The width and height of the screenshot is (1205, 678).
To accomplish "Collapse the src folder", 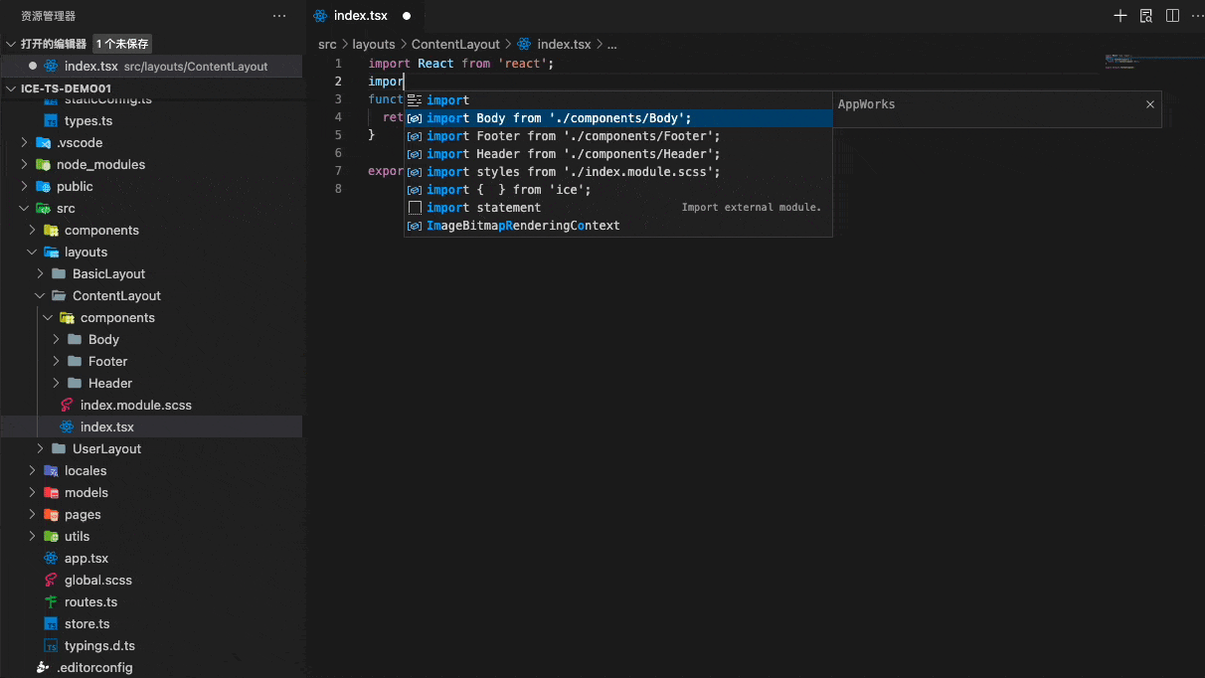I will pyautogui.click(x=25, y=209).
